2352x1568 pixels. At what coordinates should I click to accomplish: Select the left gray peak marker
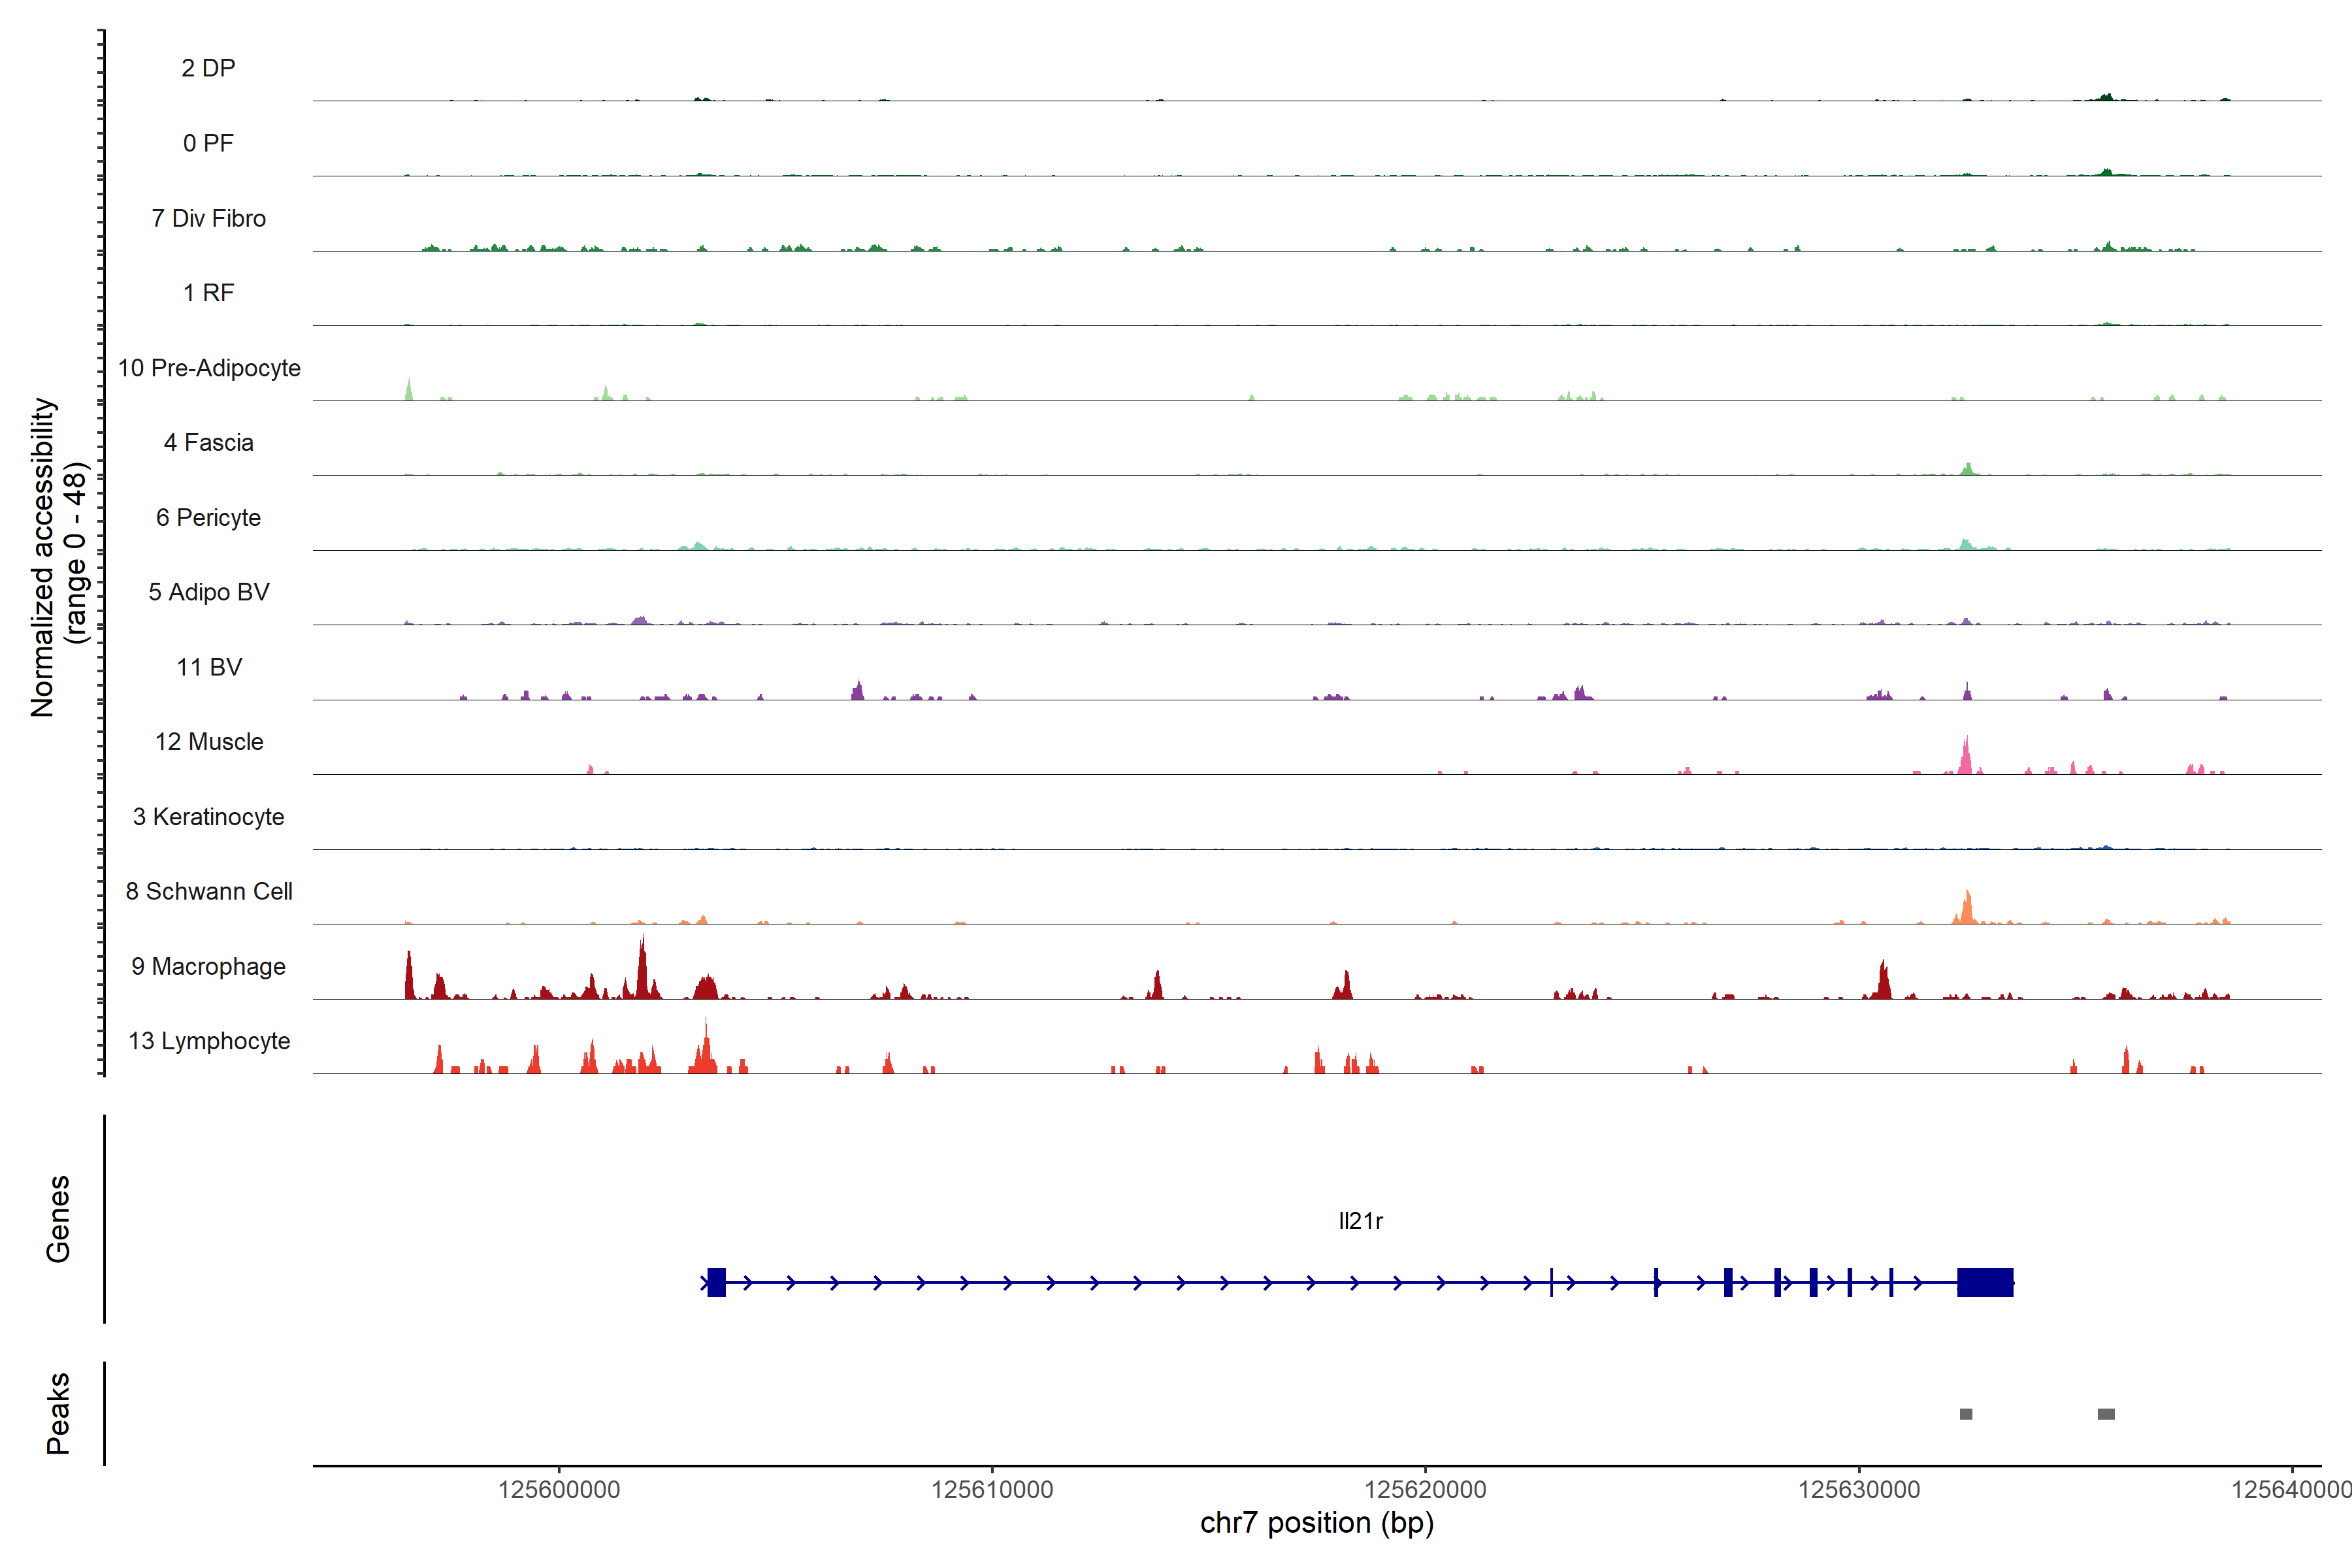coord(1966,1414)
